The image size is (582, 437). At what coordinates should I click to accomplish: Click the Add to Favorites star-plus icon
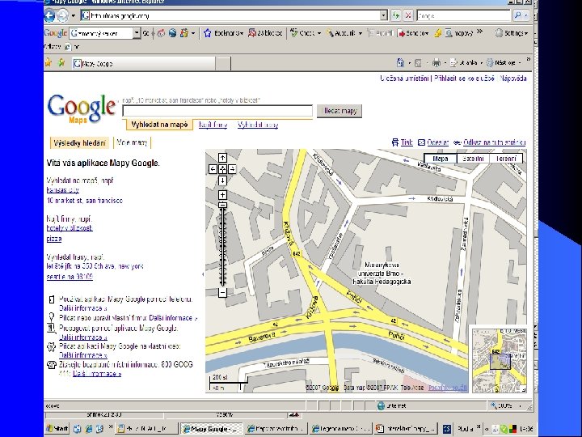point(61,63)
